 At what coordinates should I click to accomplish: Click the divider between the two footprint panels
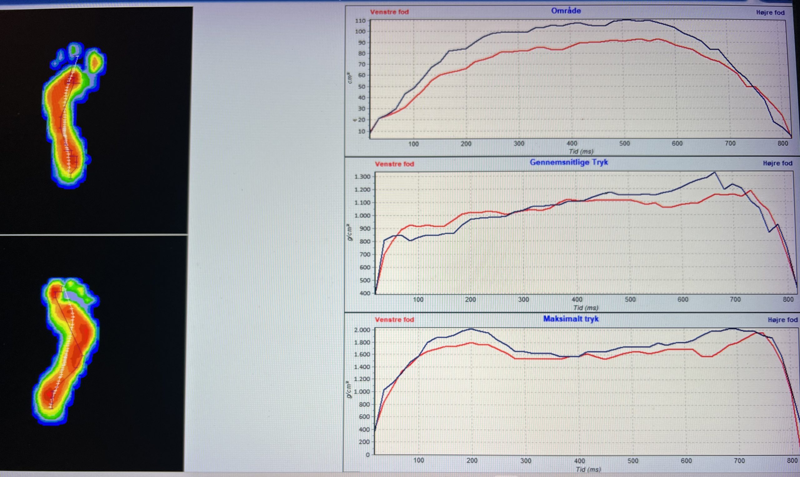pos(93,235)
